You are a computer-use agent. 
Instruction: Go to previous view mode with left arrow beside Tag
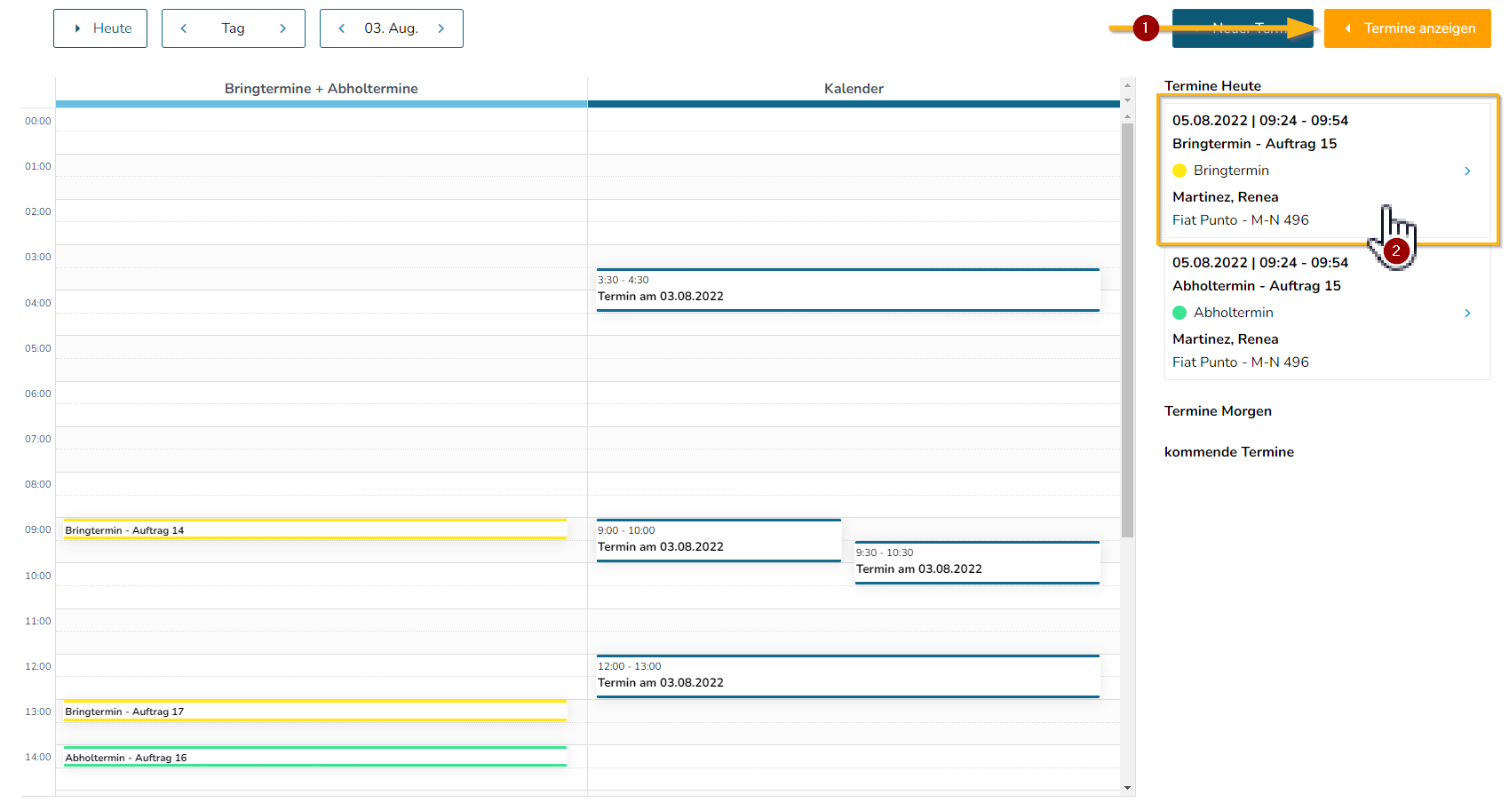click(184, 28)
